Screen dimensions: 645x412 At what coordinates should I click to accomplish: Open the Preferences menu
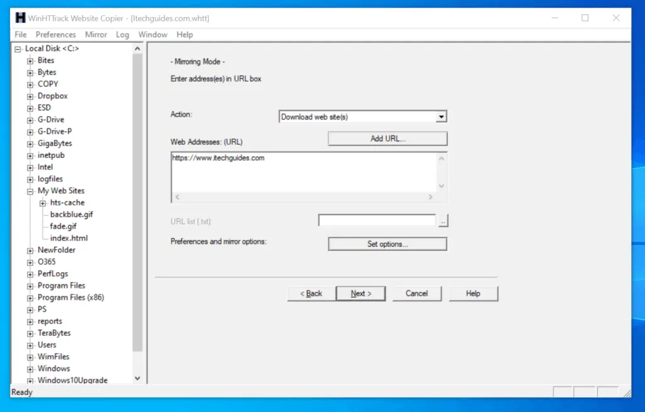(x=55, y=35)
